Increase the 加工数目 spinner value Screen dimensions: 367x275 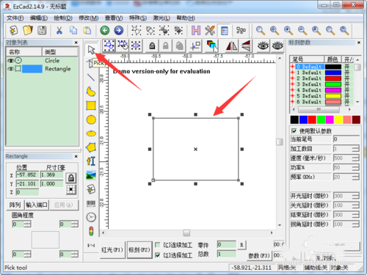click(x=356, y=147)
